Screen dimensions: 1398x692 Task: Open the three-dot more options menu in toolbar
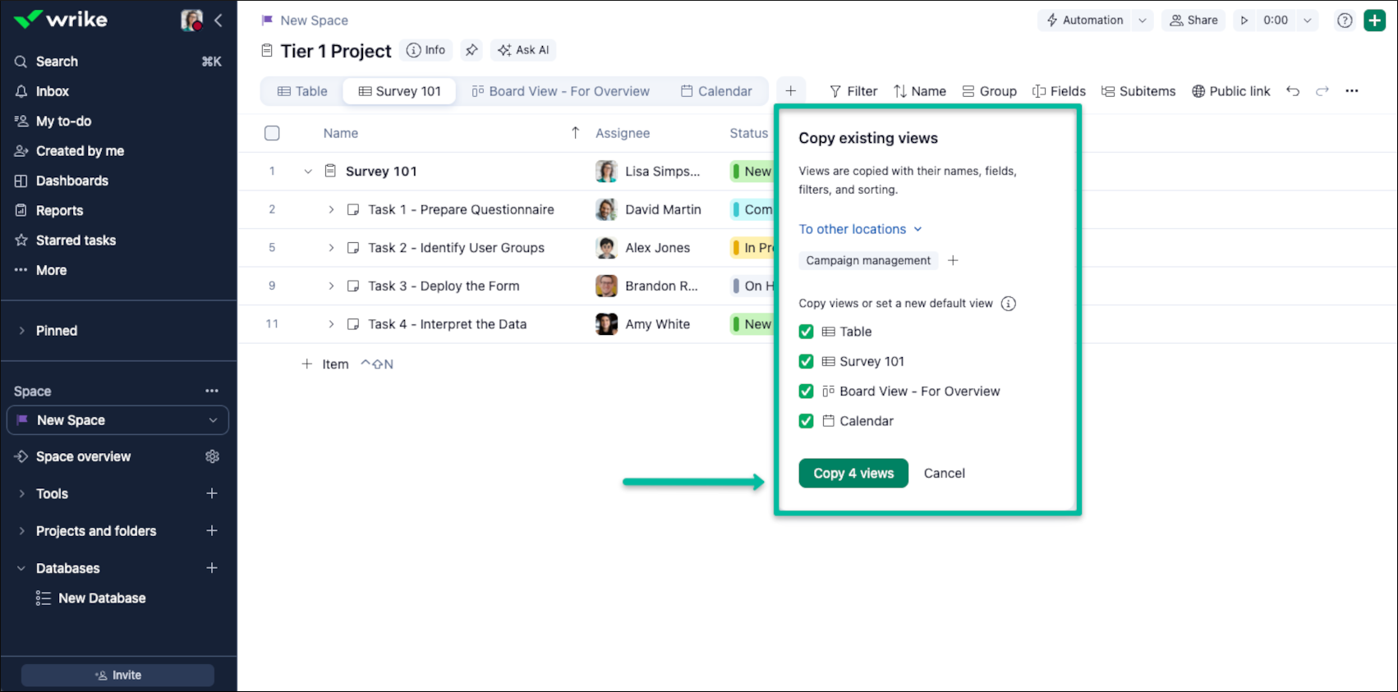(1351, 91)
